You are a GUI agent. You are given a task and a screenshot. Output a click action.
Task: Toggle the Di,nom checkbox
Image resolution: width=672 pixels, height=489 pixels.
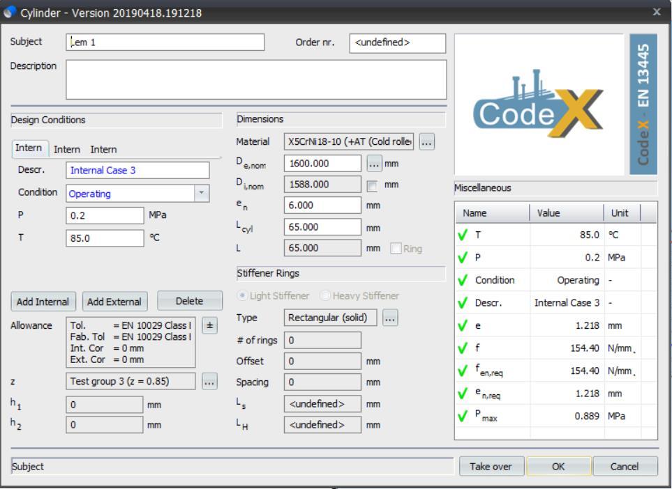[x=372, y=186]
